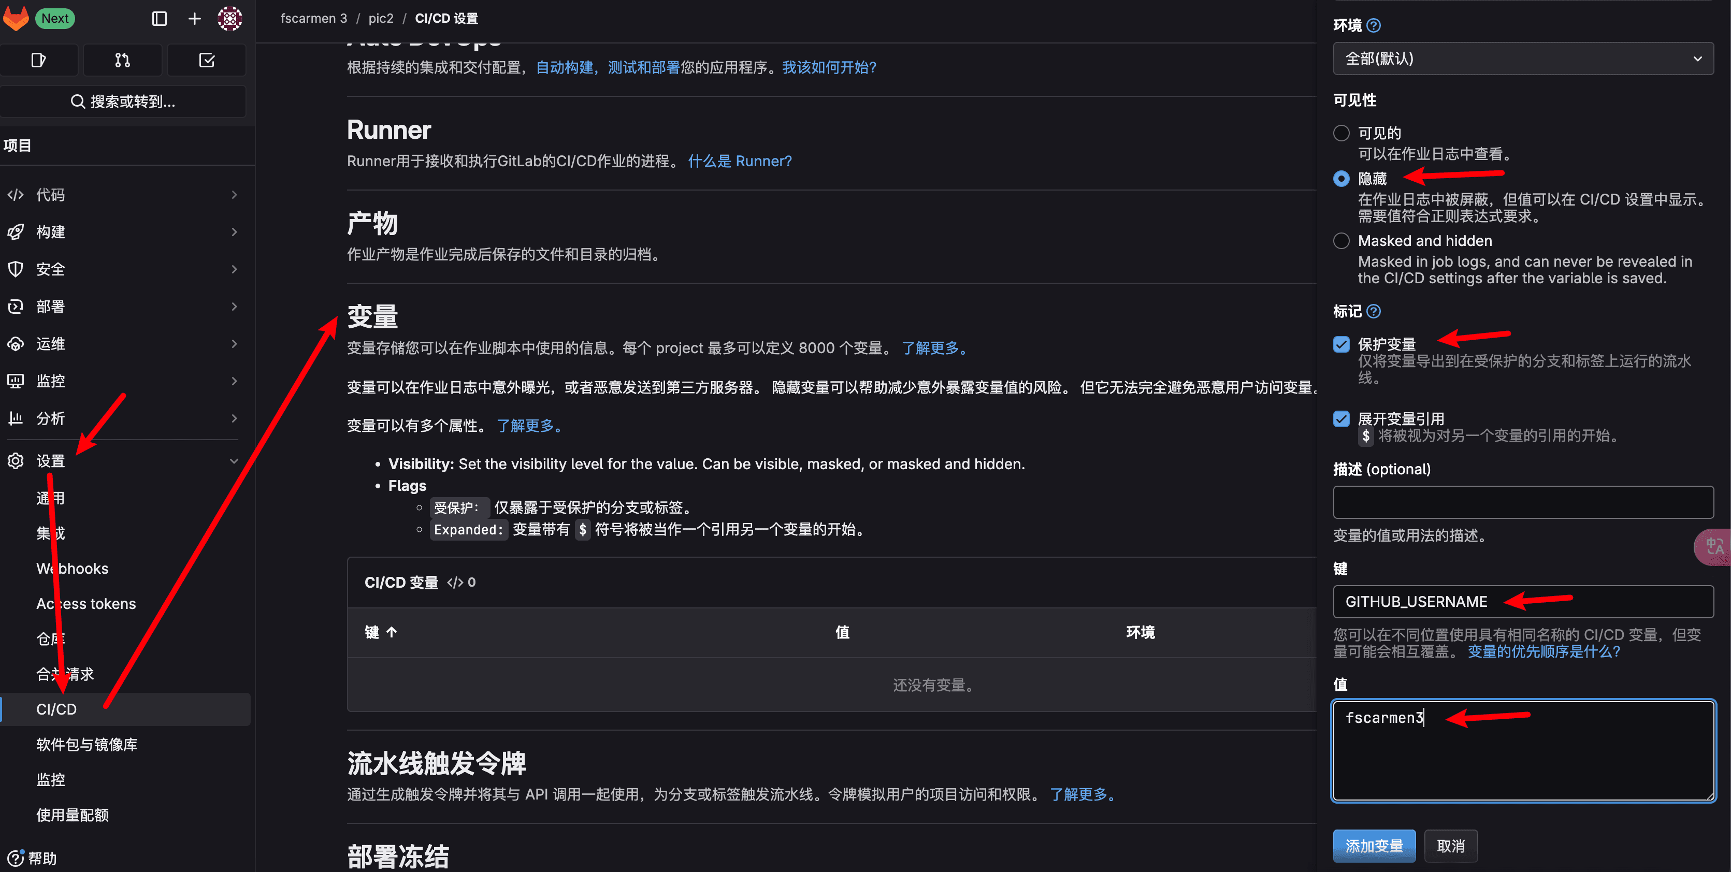The width and height of the screenshot is (1731, 872).
Task: Open the 环境 全部(默认) dropdown
Action: coord(1523,59)
